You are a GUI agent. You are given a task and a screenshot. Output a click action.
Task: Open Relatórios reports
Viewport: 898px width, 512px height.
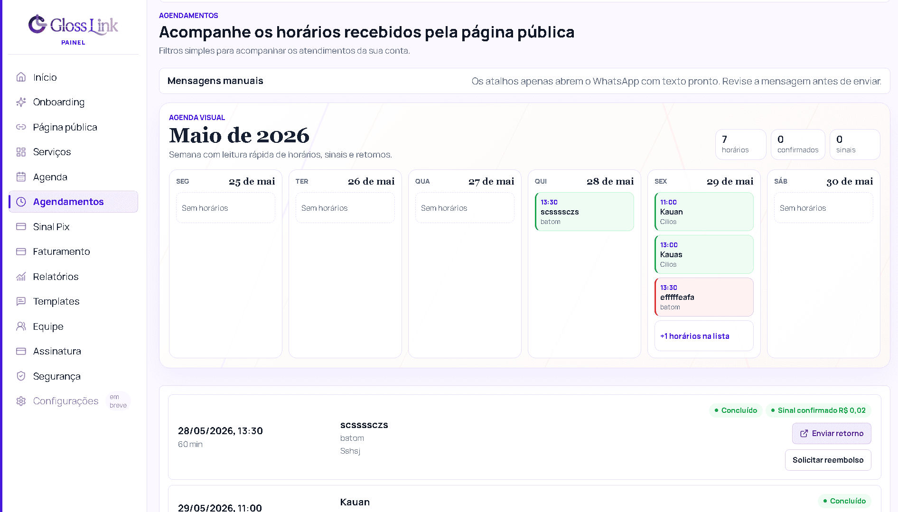pyautogui.click(x=73, y=277)
